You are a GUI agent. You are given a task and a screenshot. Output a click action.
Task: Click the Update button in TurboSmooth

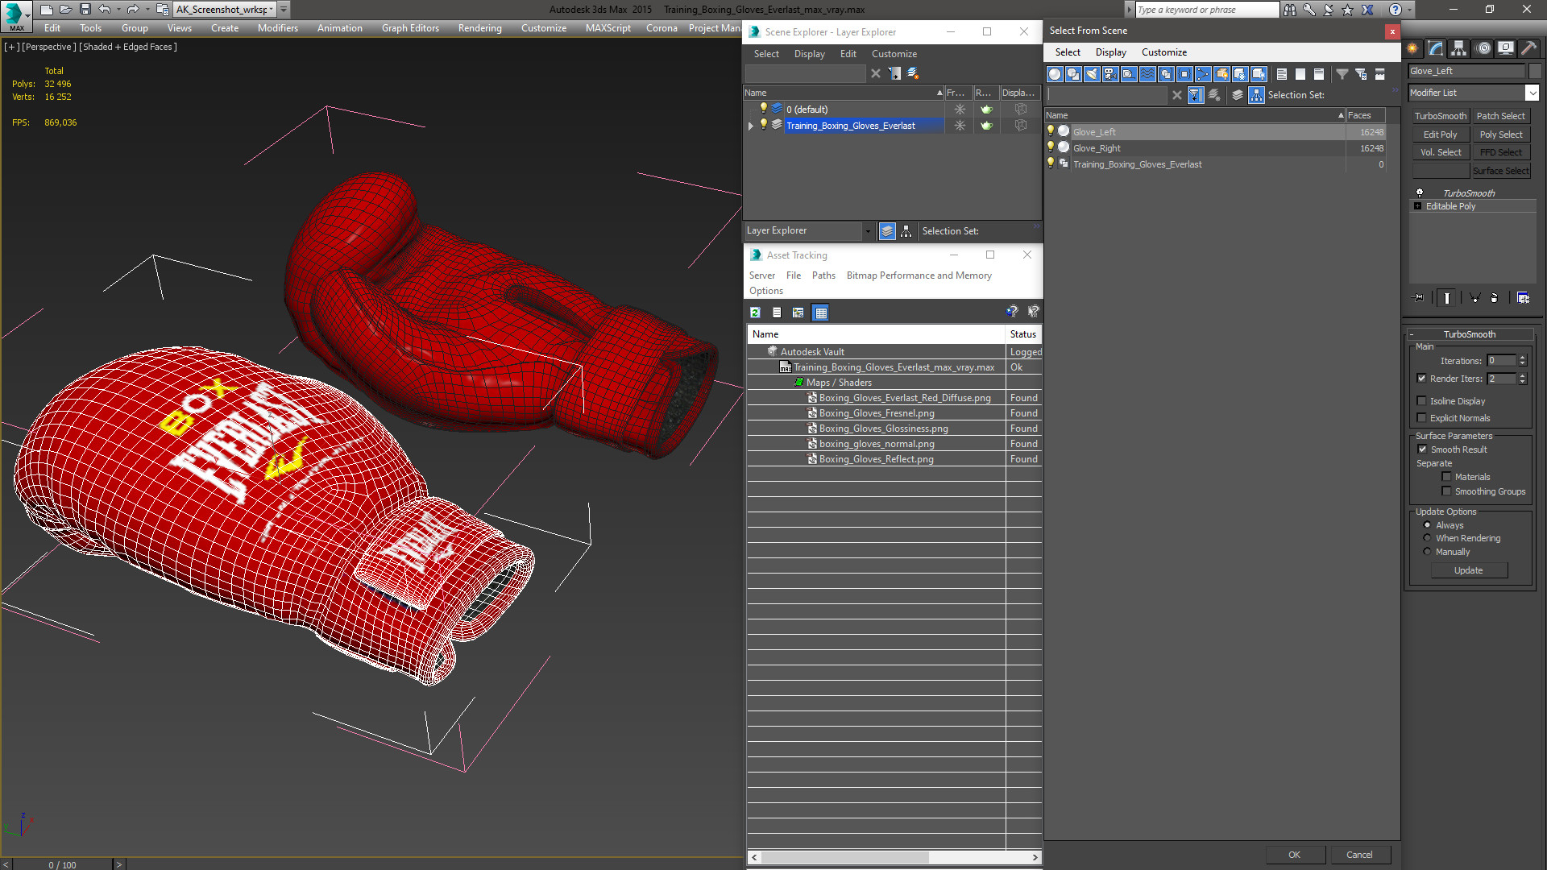coord(1469,570)
